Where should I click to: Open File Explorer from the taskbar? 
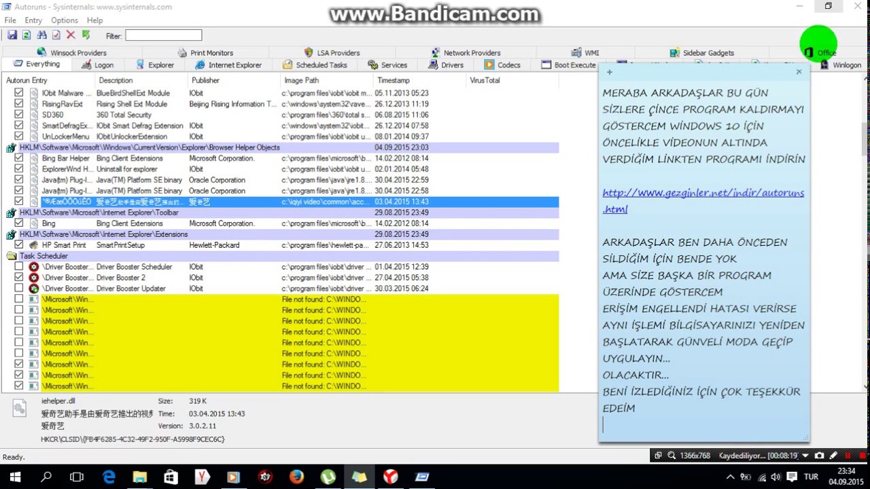pyautogui.click(x=140, y=477)
